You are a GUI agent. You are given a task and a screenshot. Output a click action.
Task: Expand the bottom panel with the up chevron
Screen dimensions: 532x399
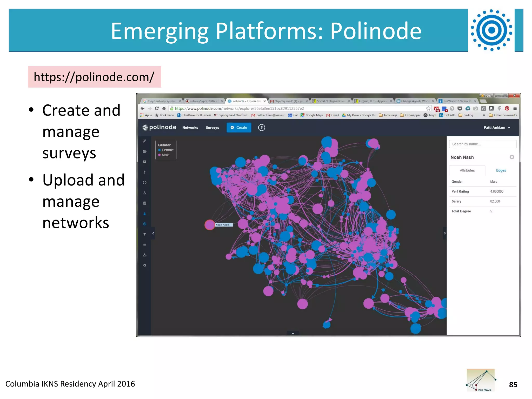click(x=293, y=334)
